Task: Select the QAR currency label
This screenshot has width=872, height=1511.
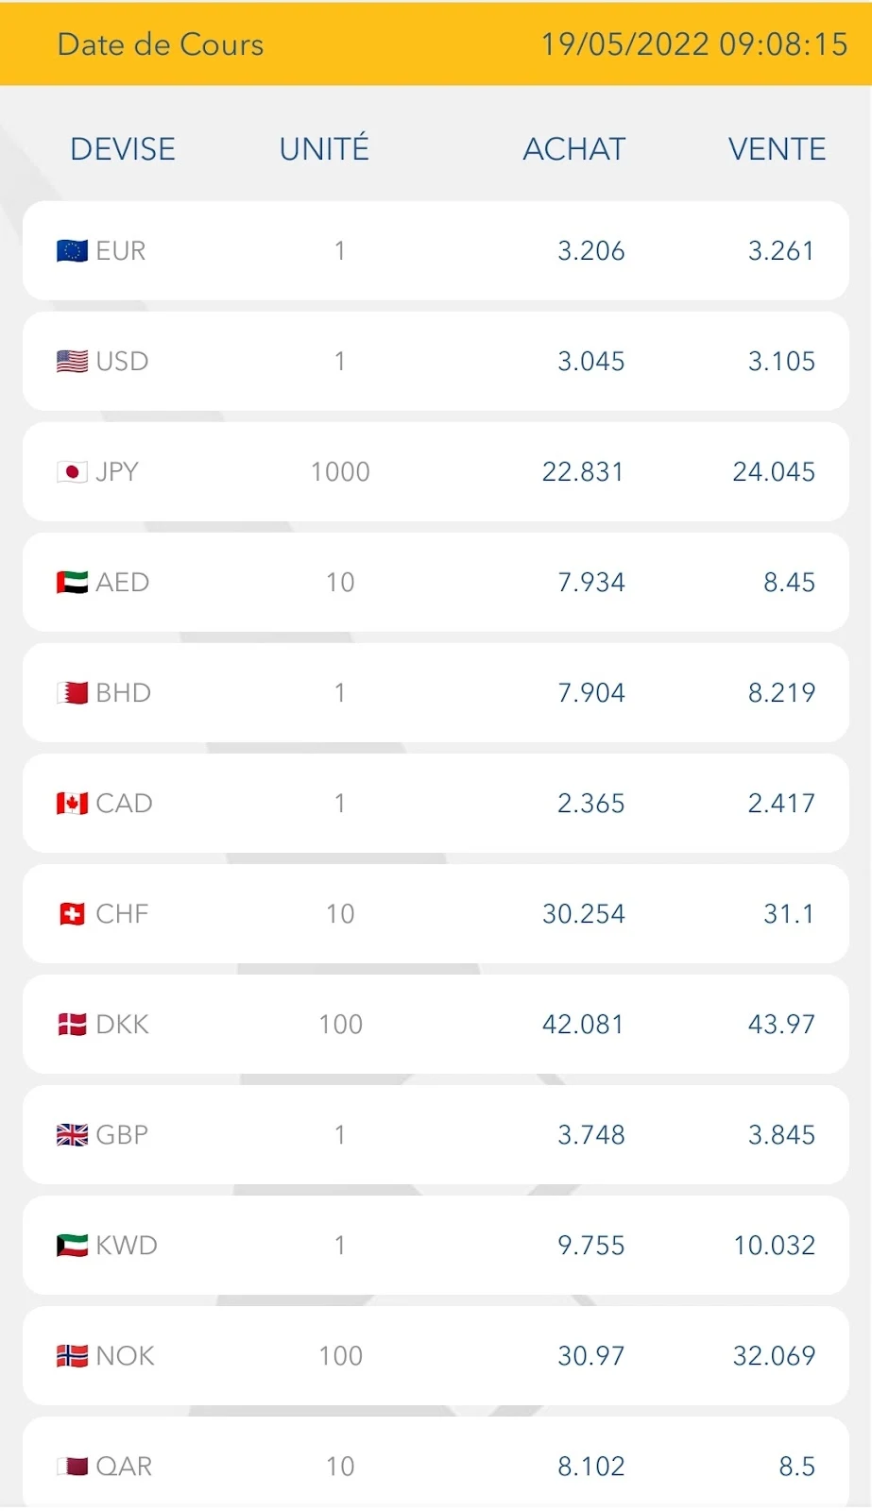Action: (x=124, y=1467)
